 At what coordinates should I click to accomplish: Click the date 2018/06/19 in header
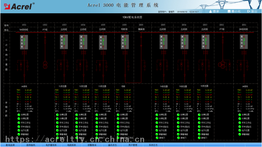[x=182, y=12]
